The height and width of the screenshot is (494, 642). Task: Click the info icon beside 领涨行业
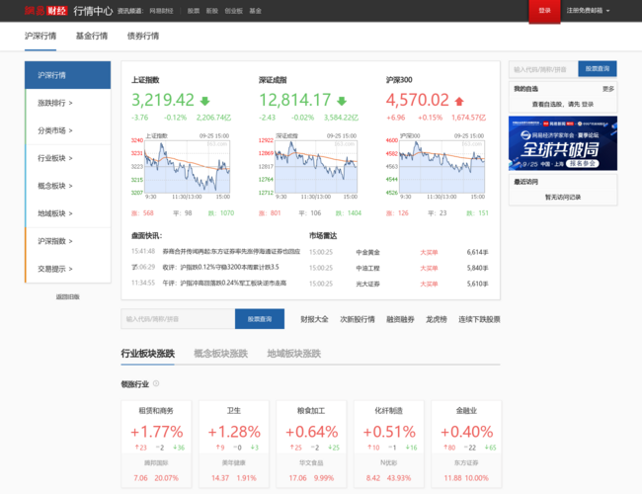pos(156,383)
